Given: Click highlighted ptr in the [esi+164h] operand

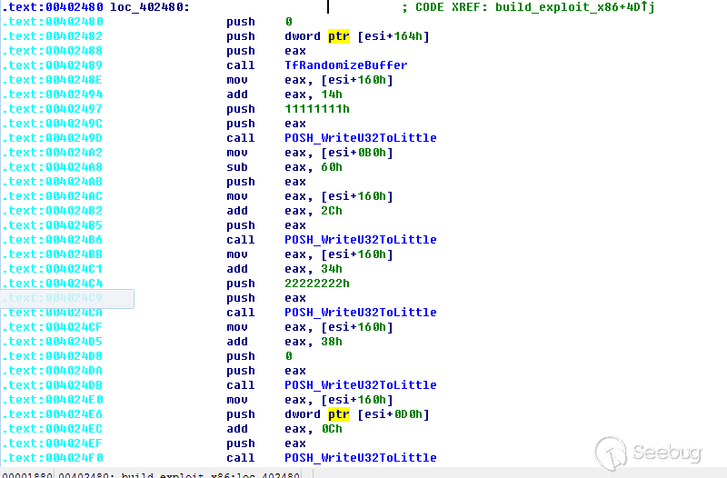Looking at the screenshot, I should (x=338, y=36).
